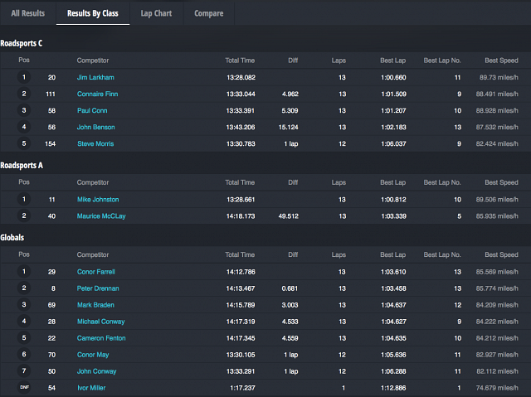Click the Roadsports C class heading
The image size is (531, 397).
point(22,43)
